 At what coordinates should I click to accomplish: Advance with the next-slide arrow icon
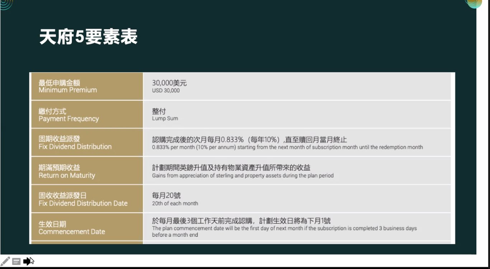click(27, 261)
